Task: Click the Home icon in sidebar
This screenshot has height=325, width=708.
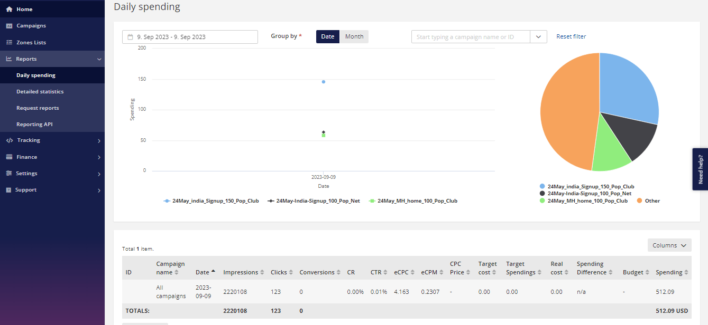Action: (9, 9)
